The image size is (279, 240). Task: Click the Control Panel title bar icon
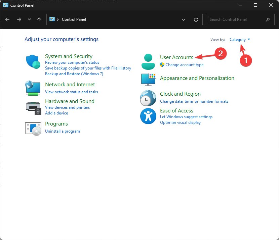click(x=6, y=5)
